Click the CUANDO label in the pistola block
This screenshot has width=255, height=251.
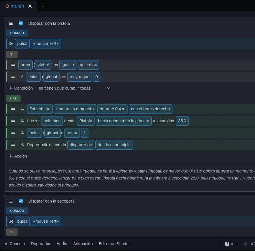(17, 33)
